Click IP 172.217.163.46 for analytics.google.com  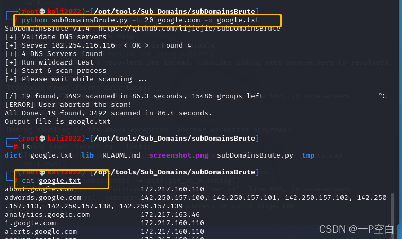coord(170,215)
